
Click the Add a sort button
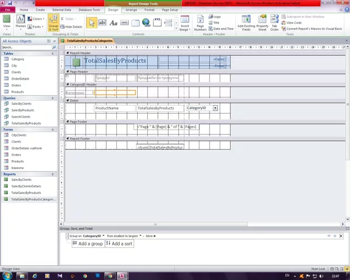point(120,244)
